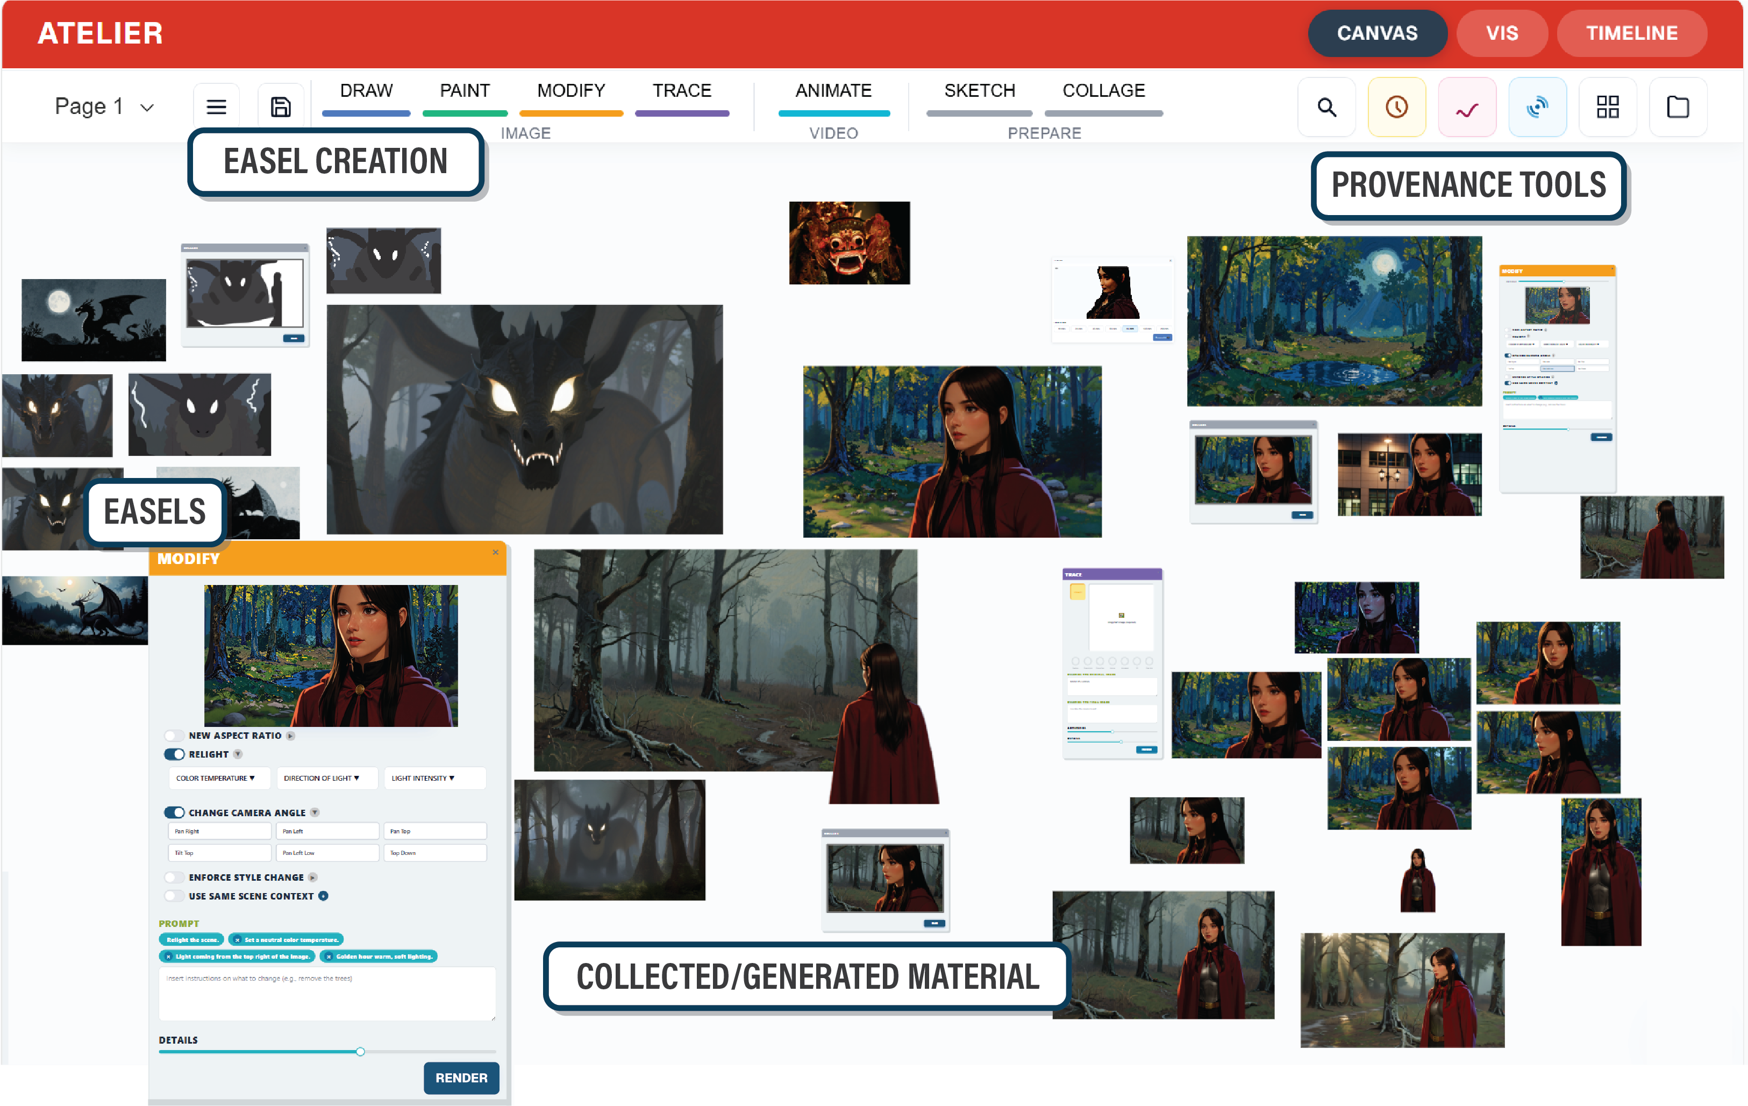1748x1106 pixels.
Task: Click the prompt instructions text field
Action: [327, 994]
